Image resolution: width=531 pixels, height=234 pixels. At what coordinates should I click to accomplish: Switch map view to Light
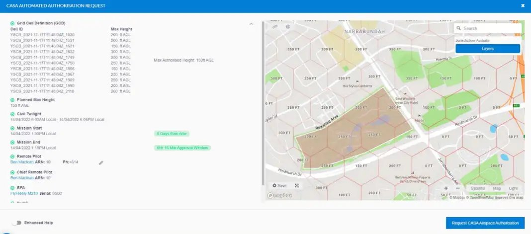click(x=513, y=188)
